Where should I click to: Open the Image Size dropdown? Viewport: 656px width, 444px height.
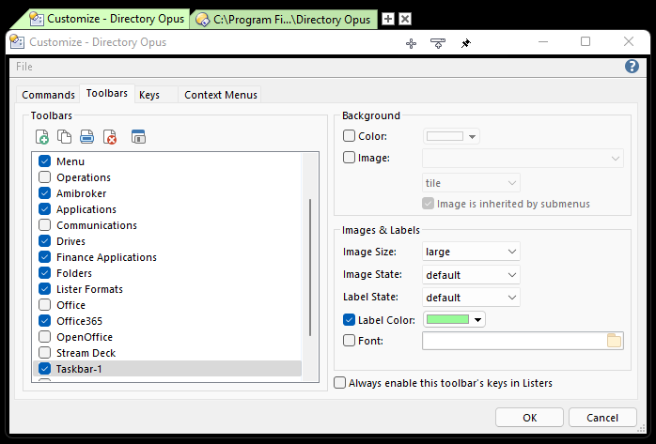471,252
